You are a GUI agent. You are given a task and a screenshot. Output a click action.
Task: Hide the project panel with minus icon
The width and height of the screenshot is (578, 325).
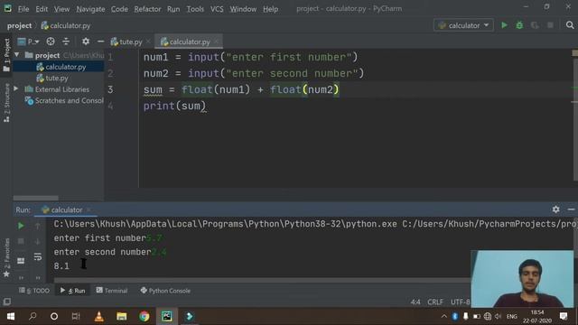point(100,42)
